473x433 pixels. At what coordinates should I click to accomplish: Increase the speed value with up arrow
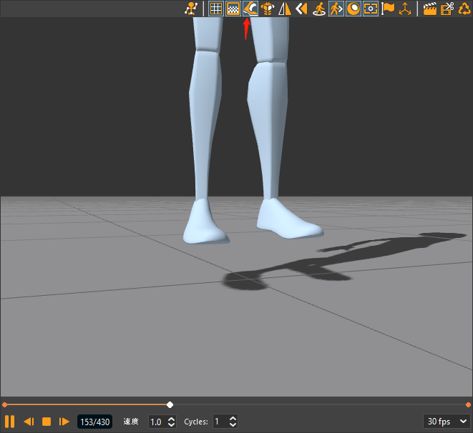point(171,419)
